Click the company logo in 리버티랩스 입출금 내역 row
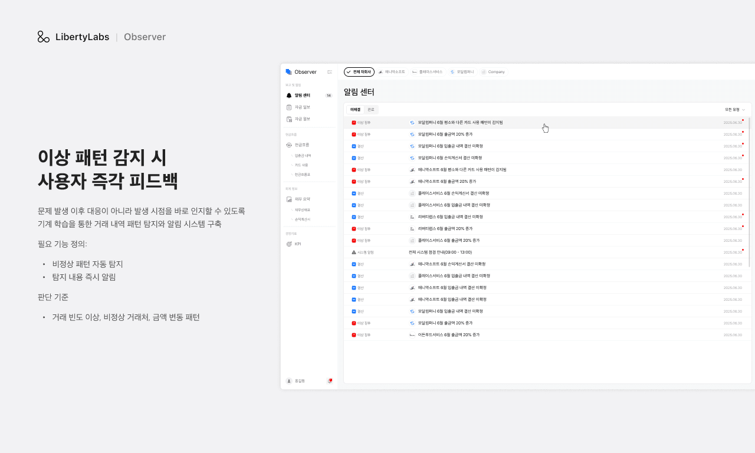This screenshot has height=453, width=755. tap(412, 217)
